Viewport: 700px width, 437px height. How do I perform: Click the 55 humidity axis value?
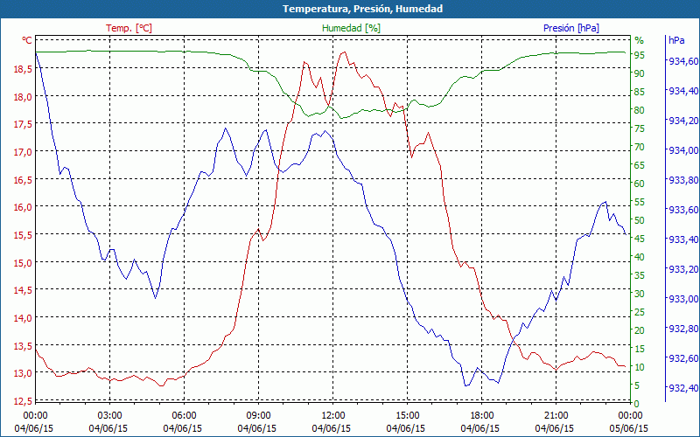[640, 202]
